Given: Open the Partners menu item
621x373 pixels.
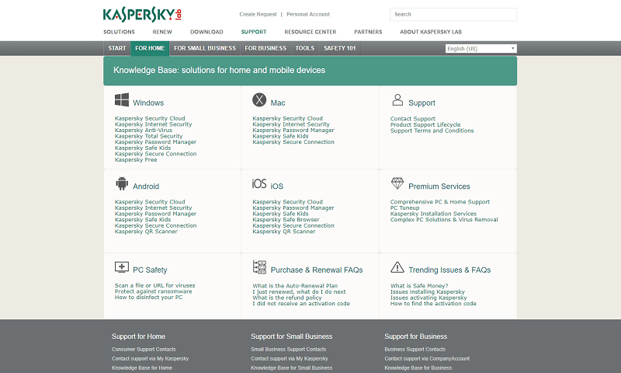Looking at the screenshot, I should tap(368, 32).
